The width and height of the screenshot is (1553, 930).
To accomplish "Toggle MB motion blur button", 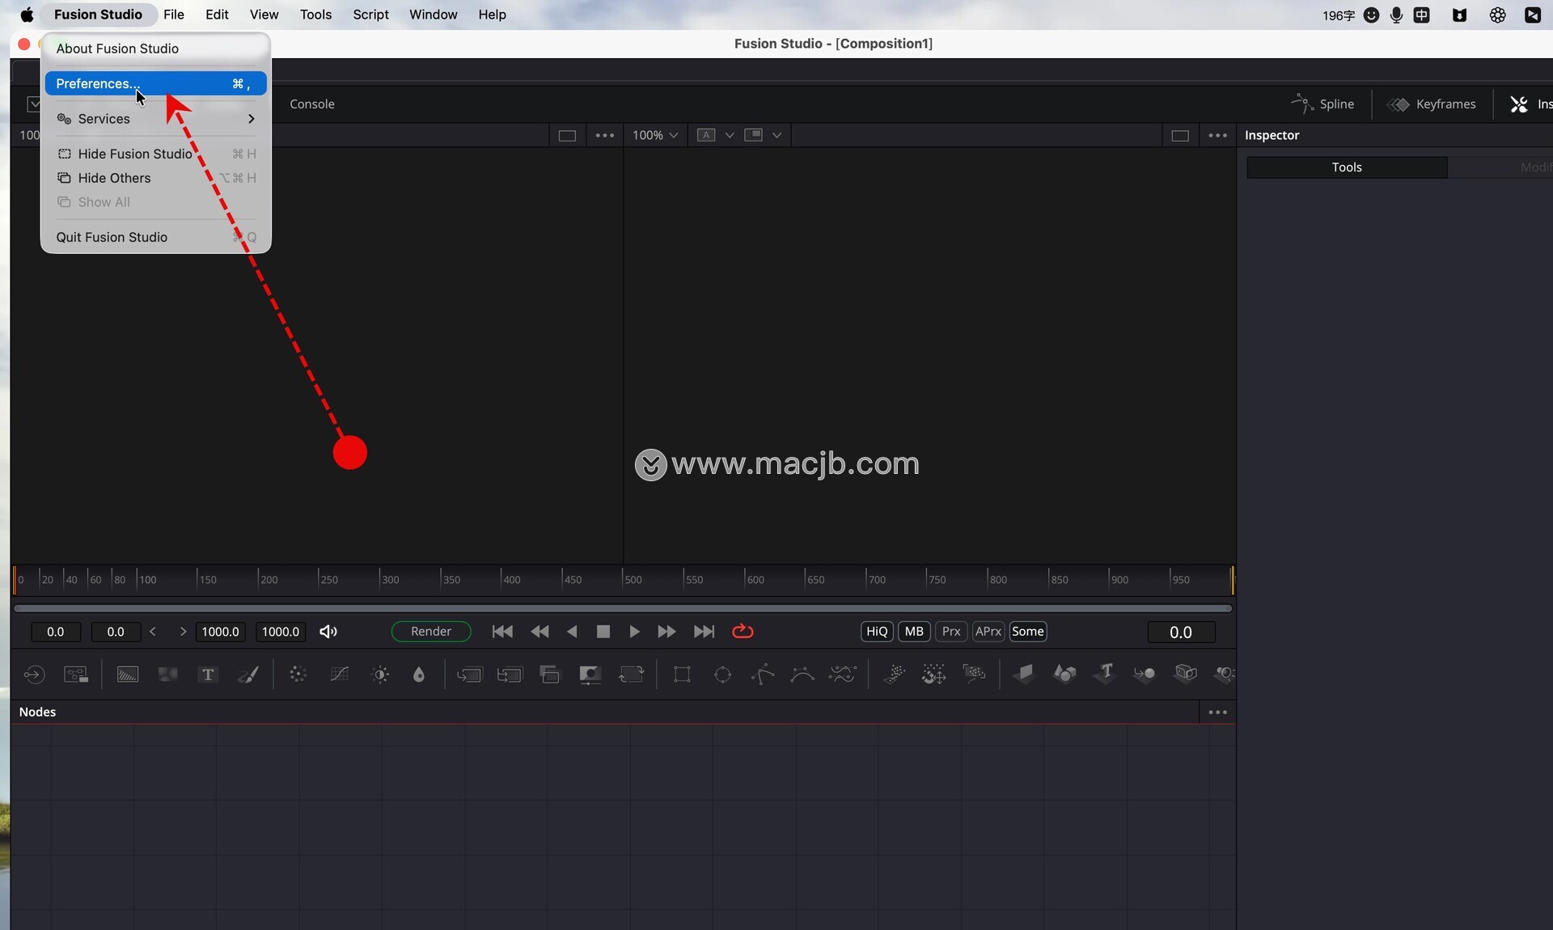I will pos(914,632).
